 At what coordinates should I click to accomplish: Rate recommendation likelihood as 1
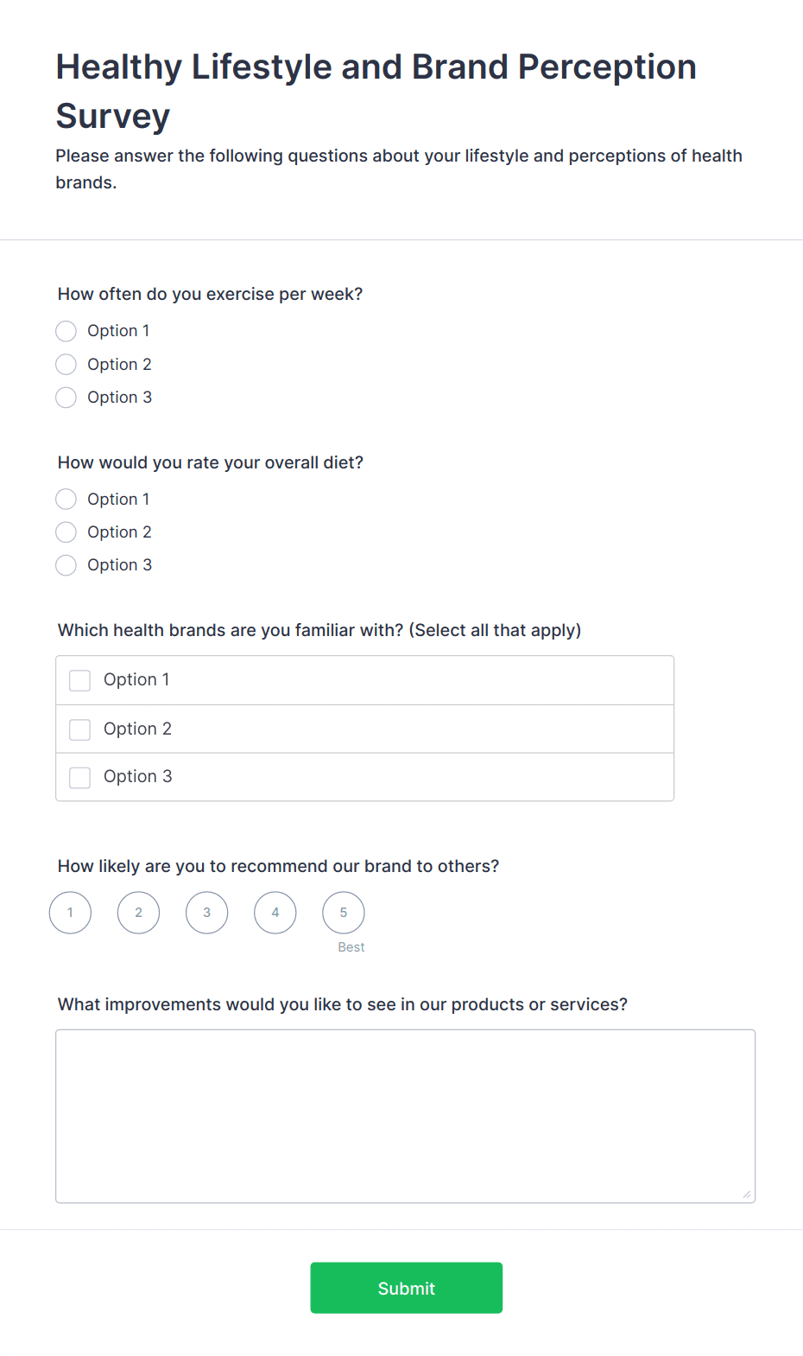coord(71,913)
